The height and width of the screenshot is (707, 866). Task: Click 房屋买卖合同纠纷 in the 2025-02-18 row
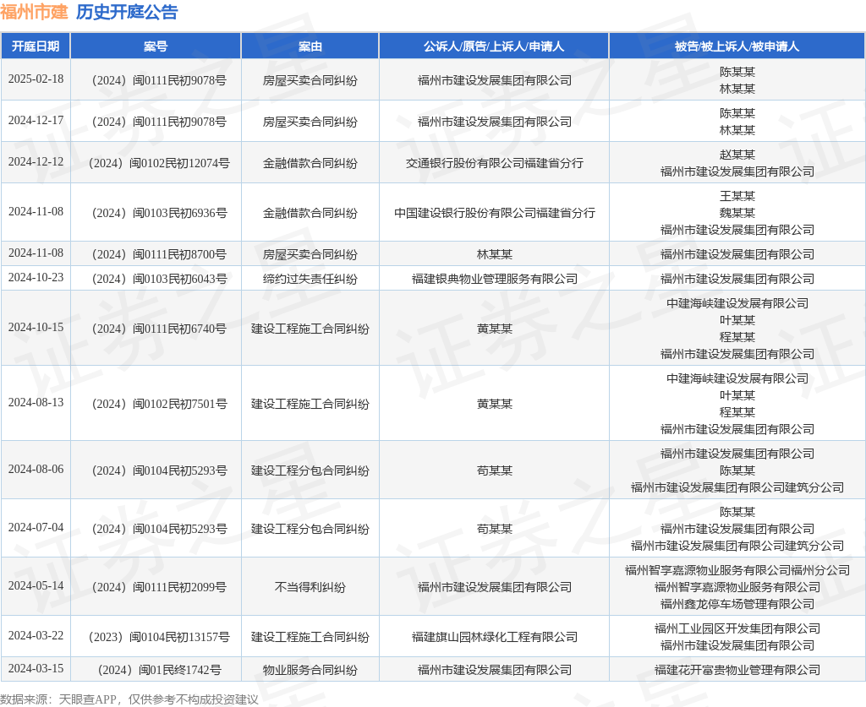310,80
